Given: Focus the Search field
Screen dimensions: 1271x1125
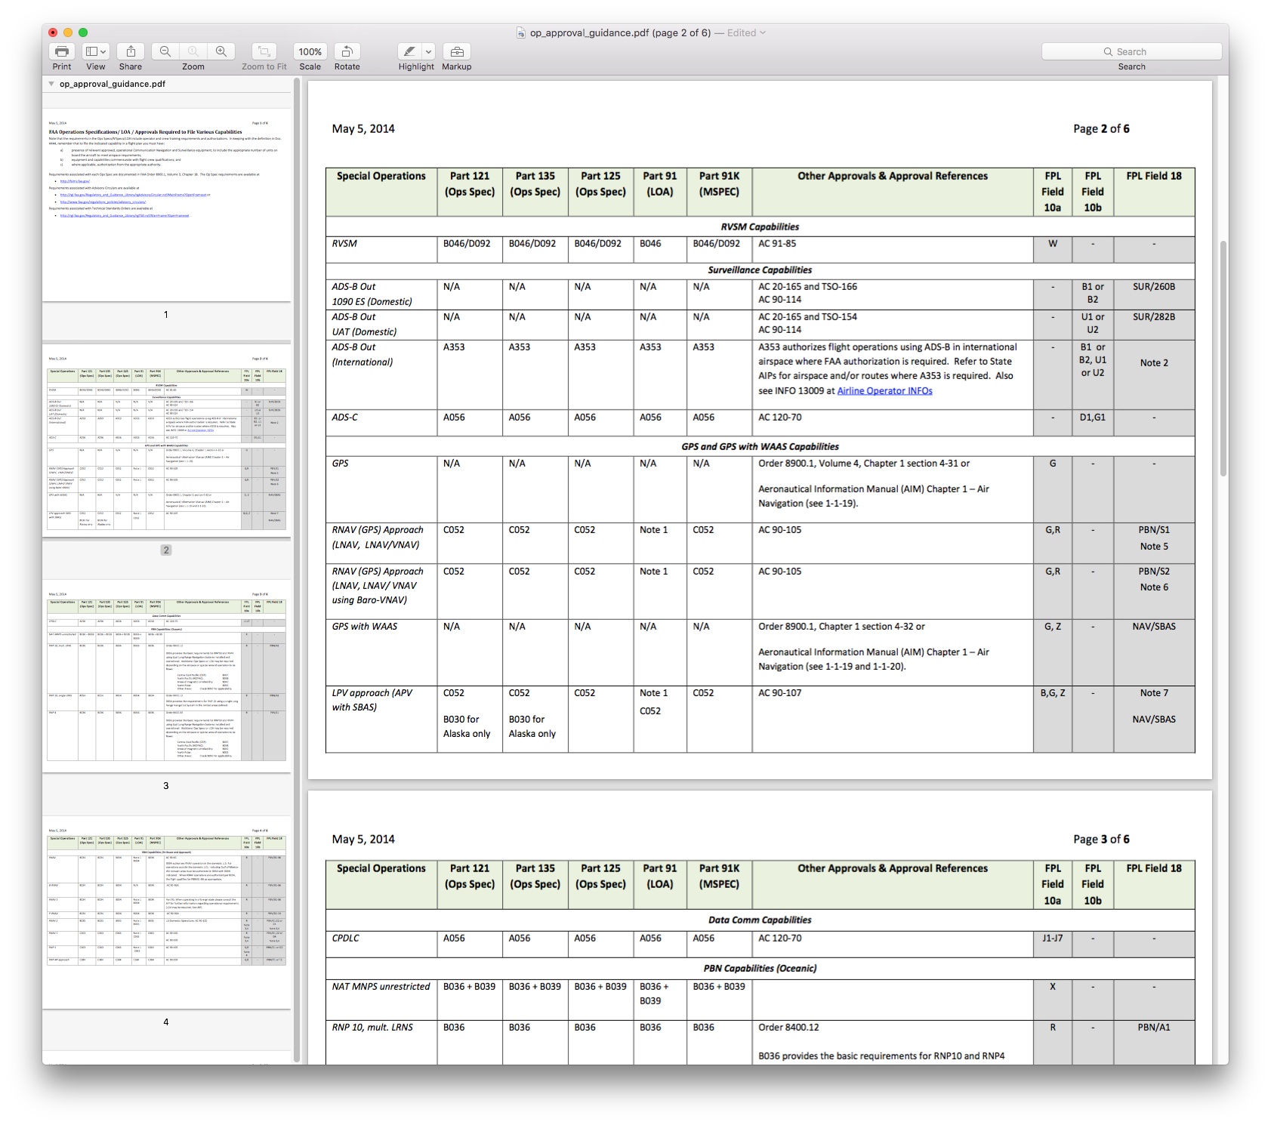Looking at the screenshot, I should click(x=1131, y=51).
